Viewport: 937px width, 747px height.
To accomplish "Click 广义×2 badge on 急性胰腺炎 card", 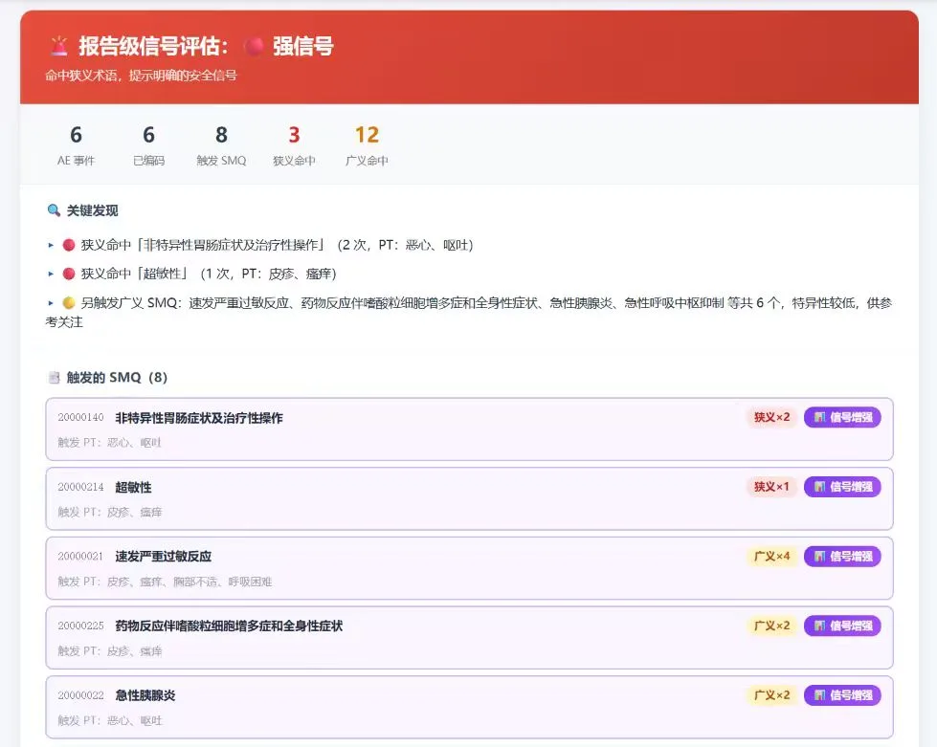I will (x=771, y=695).
